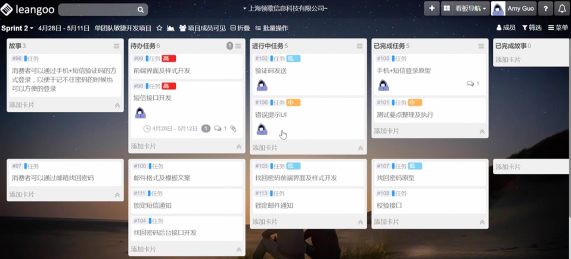571x259 pixels.
Task: Click the search magnifier icon
Action: (x=141, y=10)
